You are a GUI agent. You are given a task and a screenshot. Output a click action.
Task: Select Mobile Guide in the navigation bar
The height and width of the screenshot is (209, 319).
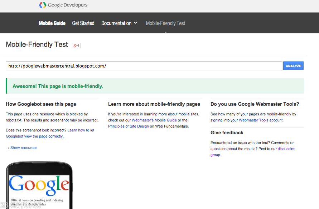[x=52, y=23]
